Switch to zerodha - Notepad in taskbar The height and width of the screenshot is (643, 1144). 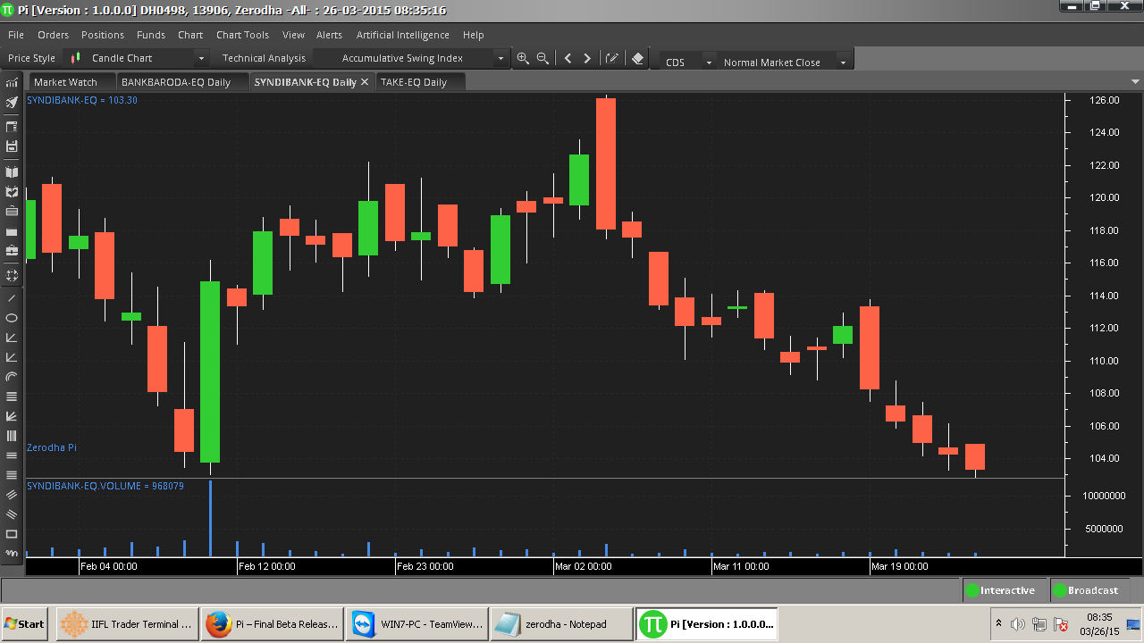click(560, 623)
